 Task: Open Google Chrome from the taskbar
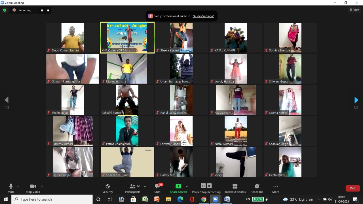[204, 199]
